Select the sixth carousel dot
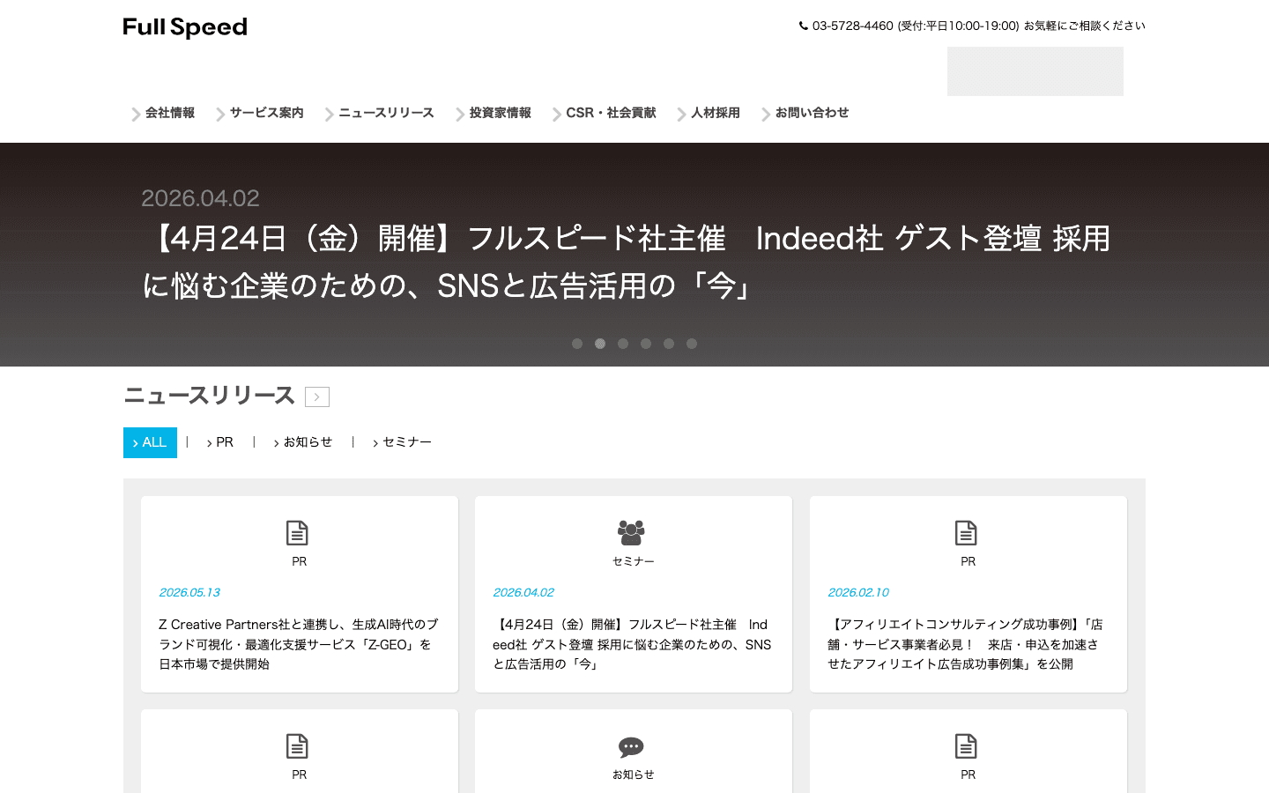1269x793 pixels. point(692,344)
